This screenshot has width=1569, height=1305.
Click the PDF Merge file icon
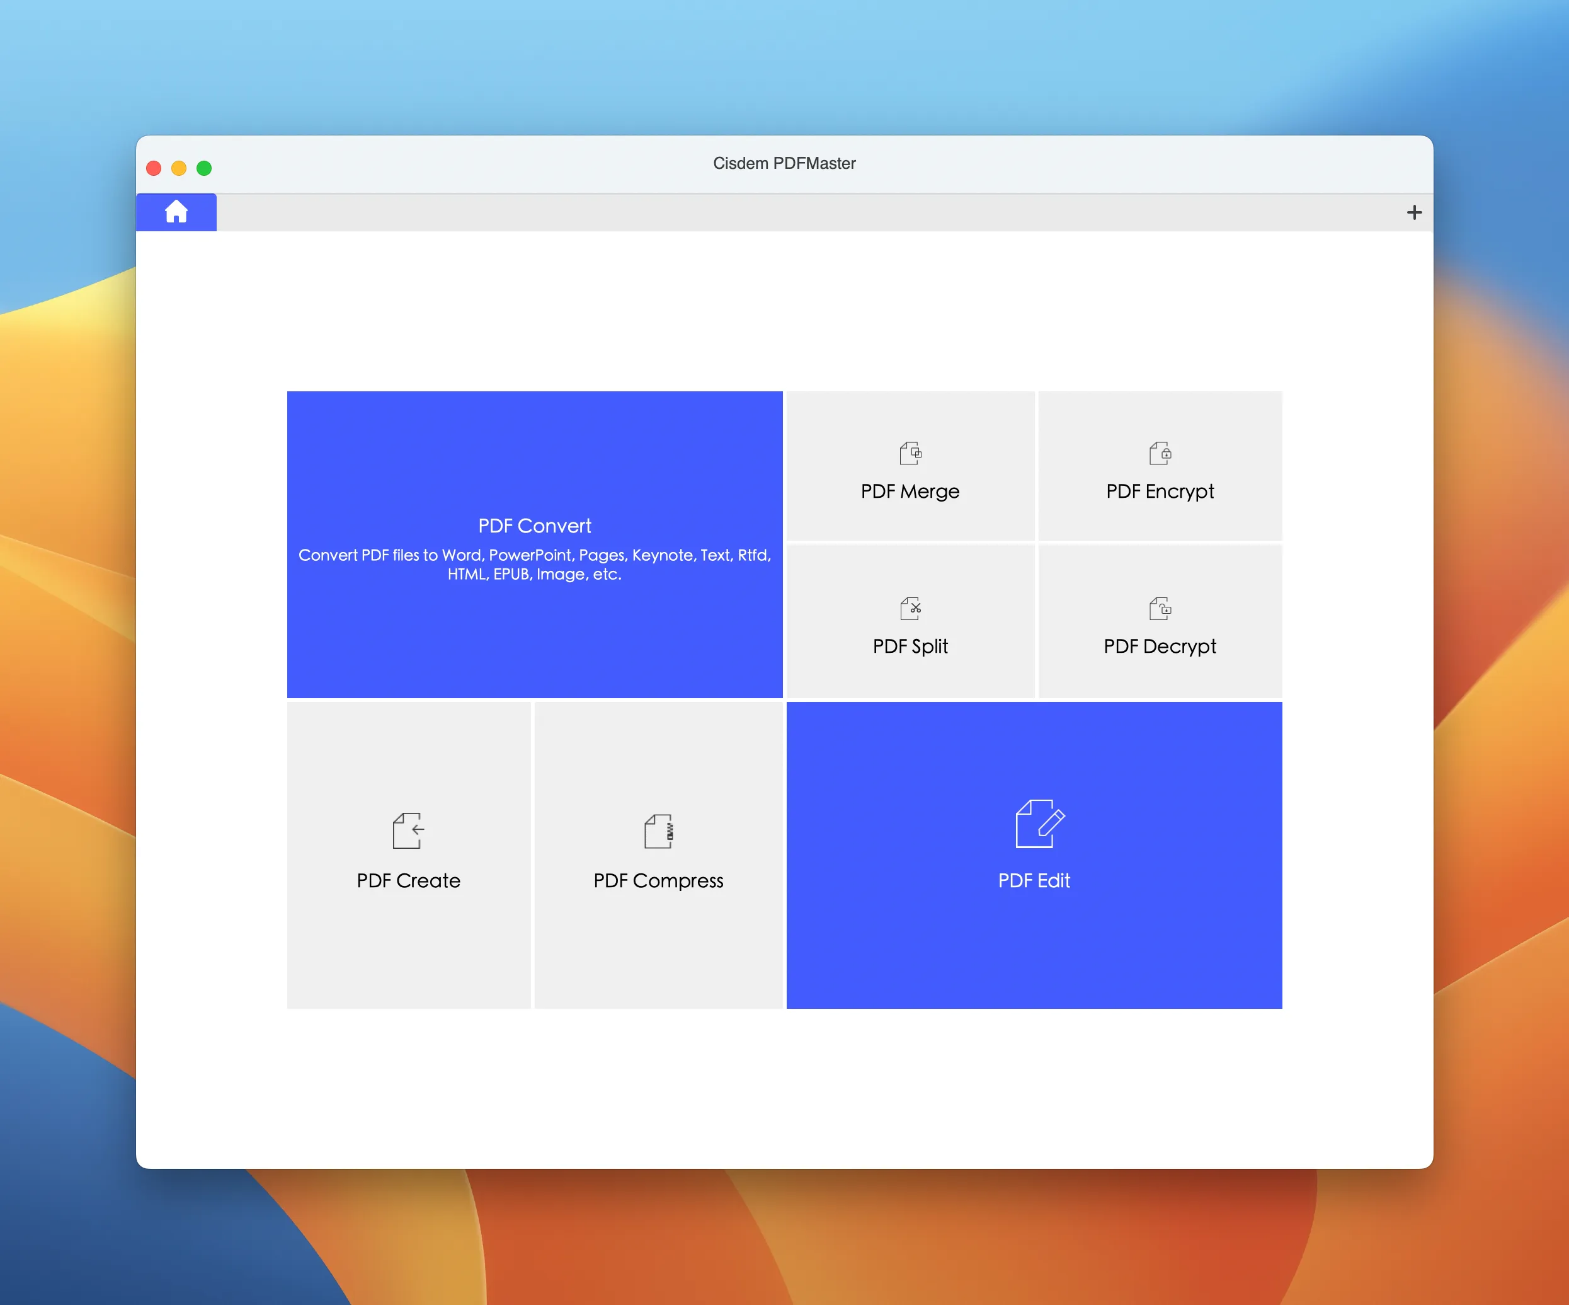tap(910, 453)
